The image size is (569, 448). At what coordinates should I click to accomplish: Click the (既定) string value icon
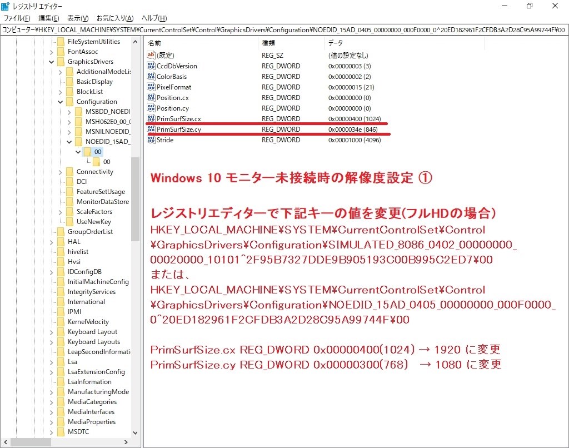(x=151, y=55)
